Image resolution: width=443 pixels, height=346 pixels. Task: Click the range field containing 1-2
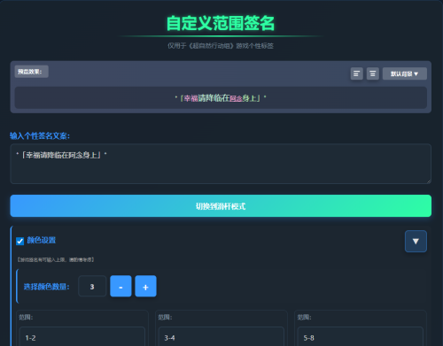[82, 336]
